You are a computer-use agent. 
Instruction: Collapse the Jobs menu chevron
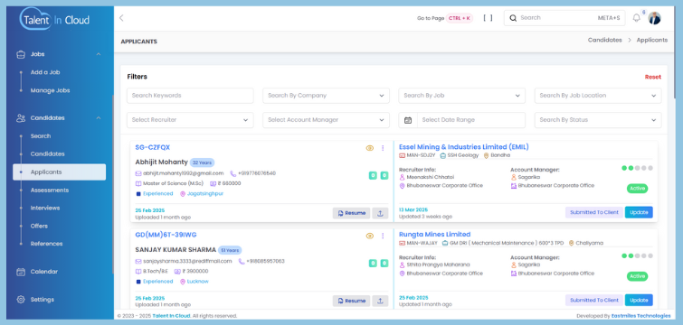point(99,54)
